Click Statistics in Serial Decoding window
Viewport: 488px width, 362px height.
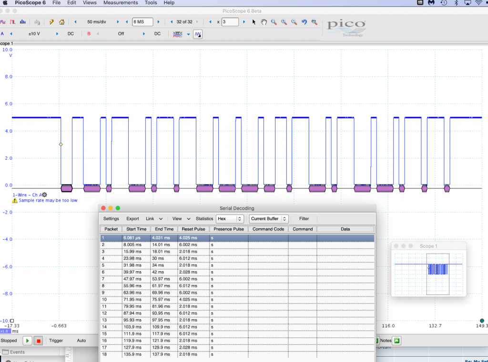coord(204,219)
